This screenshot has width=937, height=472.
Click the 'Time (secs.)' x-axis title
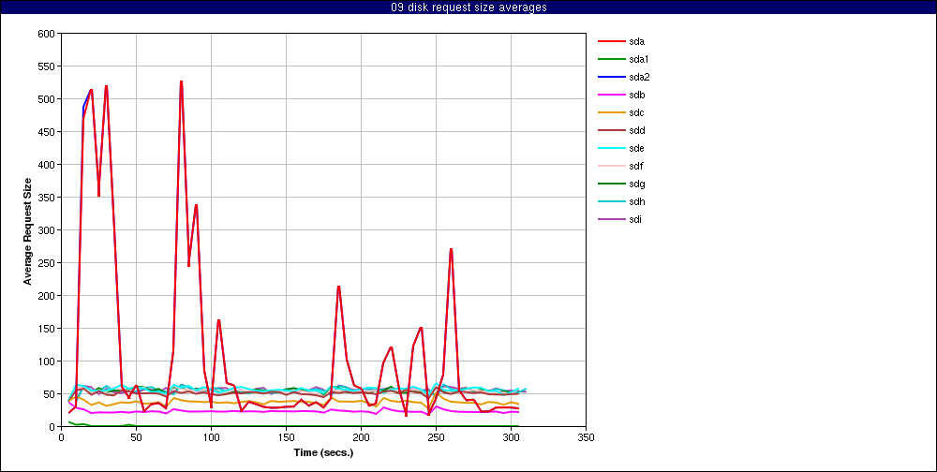click(x=322, y=451)
